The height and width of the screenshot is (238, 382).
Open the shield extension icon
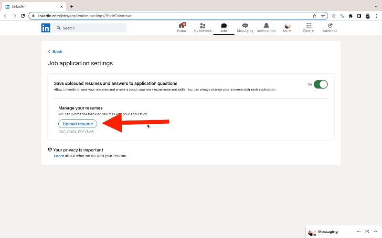334,16
